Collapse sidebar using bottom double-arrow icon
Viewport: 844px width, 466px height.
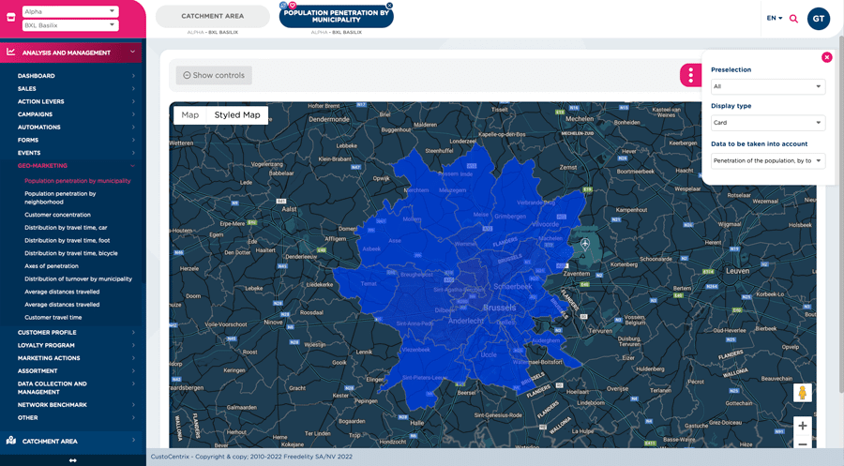72,460
